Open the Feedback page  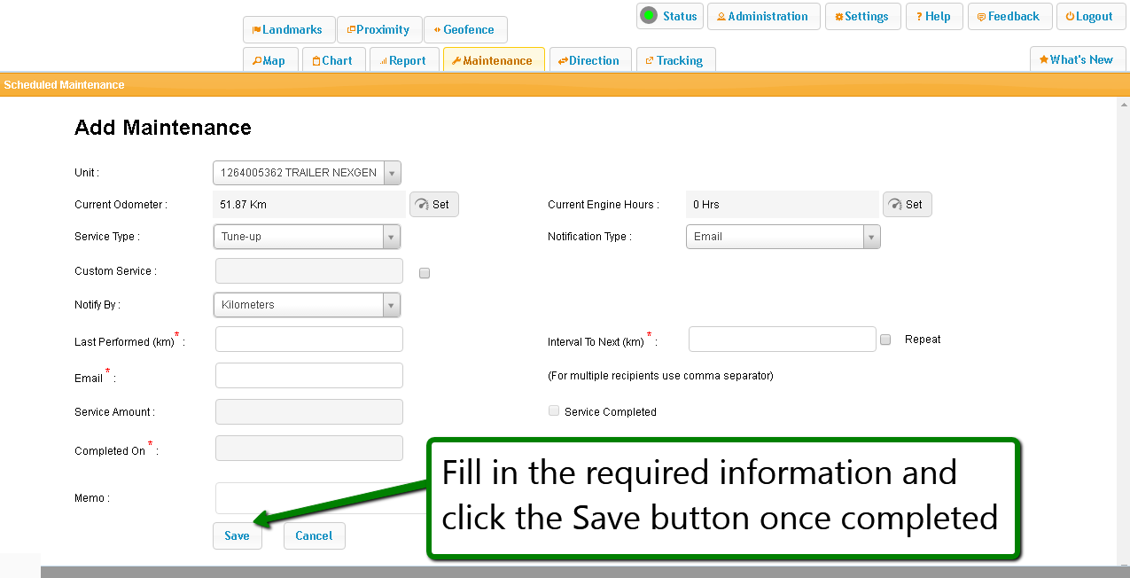1009,17
